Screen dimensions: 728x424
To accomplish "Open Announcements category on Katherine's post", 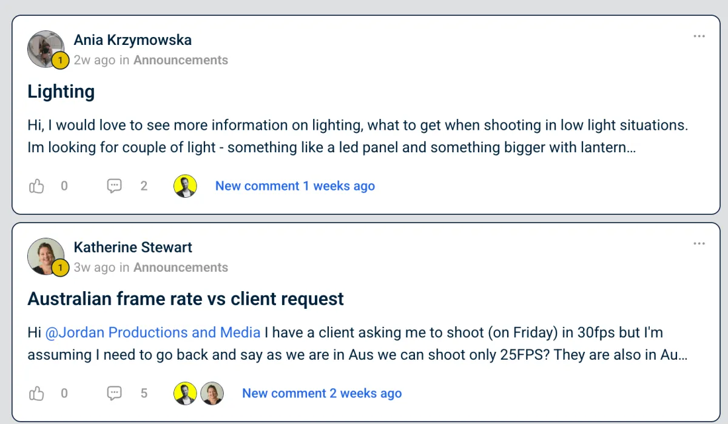I will pos(181,268).
